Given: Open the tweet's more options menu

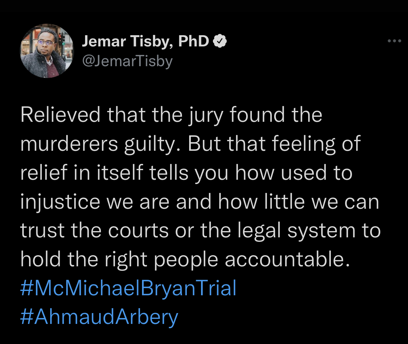Looking at the screenshot, I should tap(394, 41).
